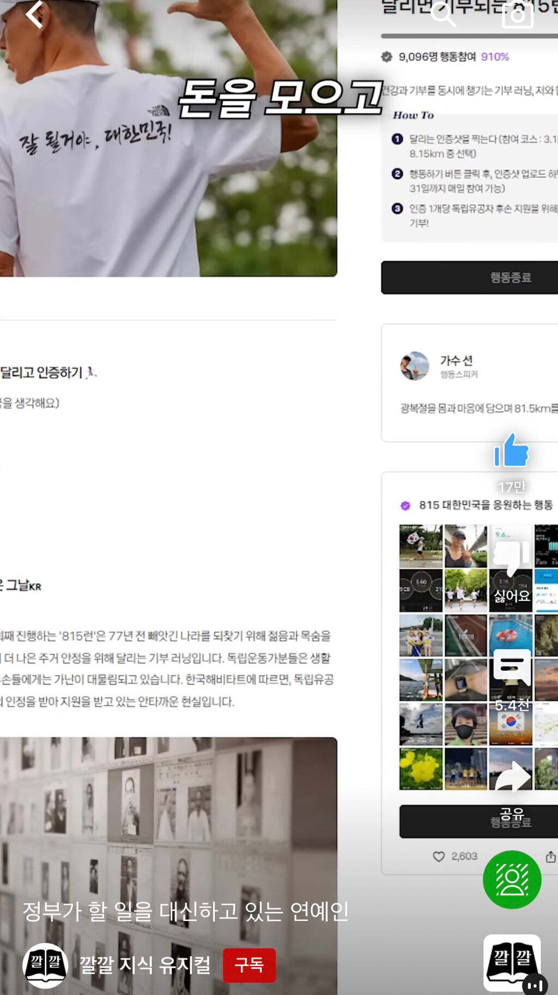Tap the upload share icon next to 2,603
Viewport: 558px width, 995px height.
(x=551, y=857)
